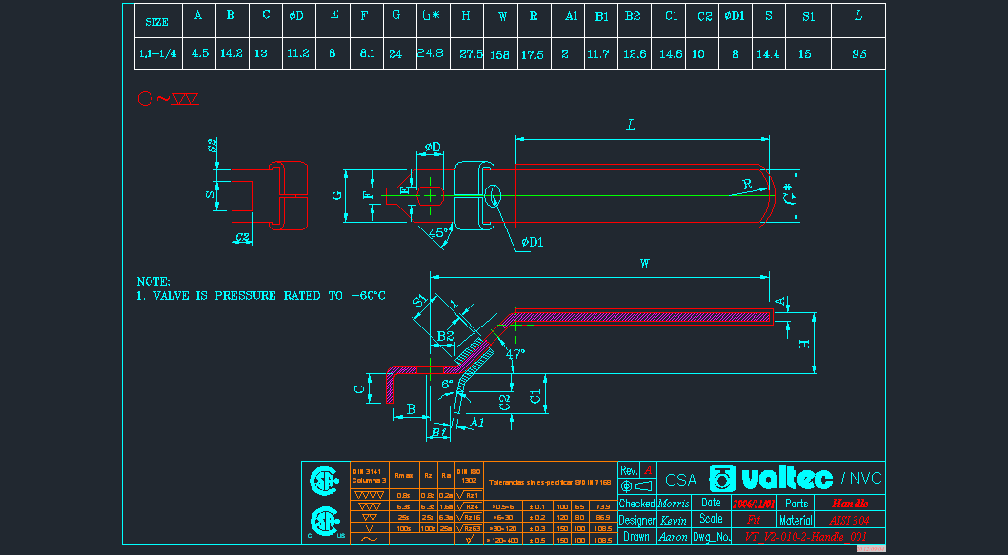The width and height of the screenshot is (1008, 555).
Task: Select the øD1 hole circle in top view
Action: [x=494, y=197]
